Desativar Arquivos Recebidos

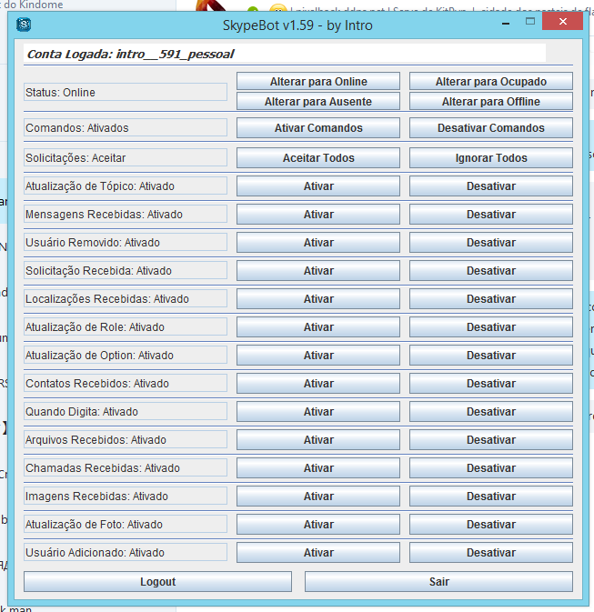[491, 439]
